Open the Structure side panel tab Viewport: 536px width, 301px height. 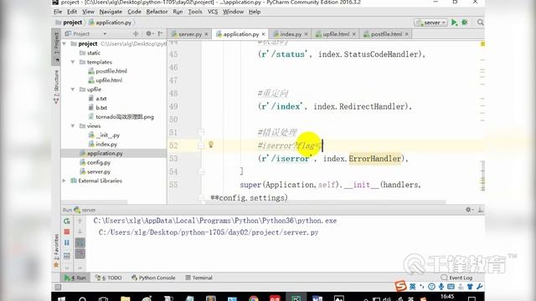click(56, 87)
